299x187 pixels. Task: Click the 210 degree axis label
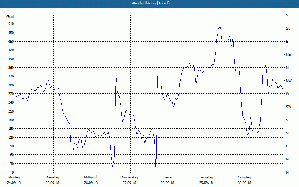[11, 111]
